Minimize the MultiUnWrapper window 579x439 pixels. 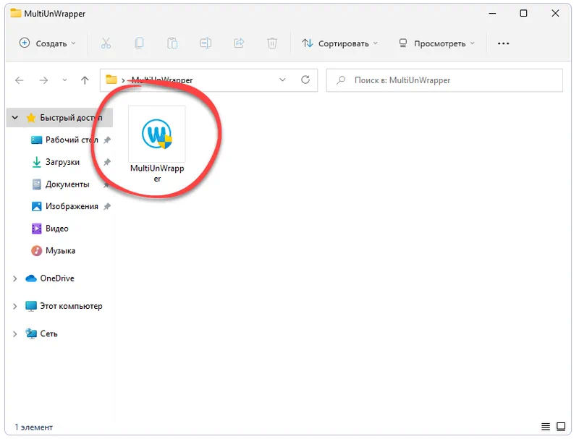(492, 13)
